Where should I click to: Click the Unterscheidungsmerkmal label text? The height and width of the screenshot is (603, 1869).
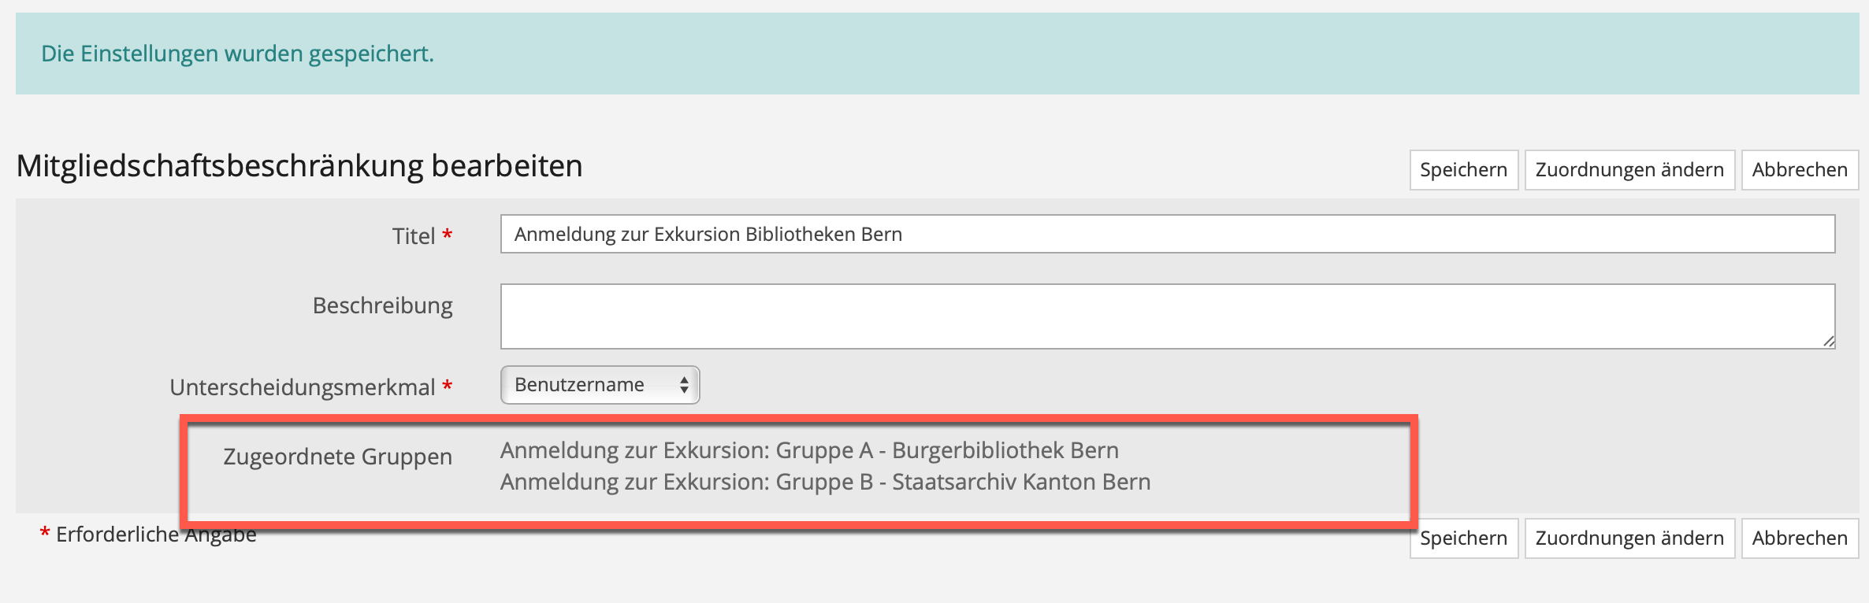coord(302,387)
